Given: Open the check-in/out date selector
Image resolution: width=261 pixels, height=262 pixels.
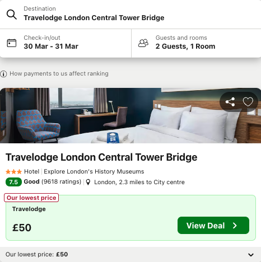Looking at the screenshot, I should 66,43.
